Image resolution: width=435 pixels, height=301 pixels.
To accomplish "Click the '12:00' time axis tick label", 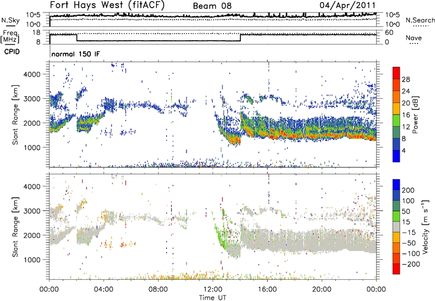I will [213, 290].
